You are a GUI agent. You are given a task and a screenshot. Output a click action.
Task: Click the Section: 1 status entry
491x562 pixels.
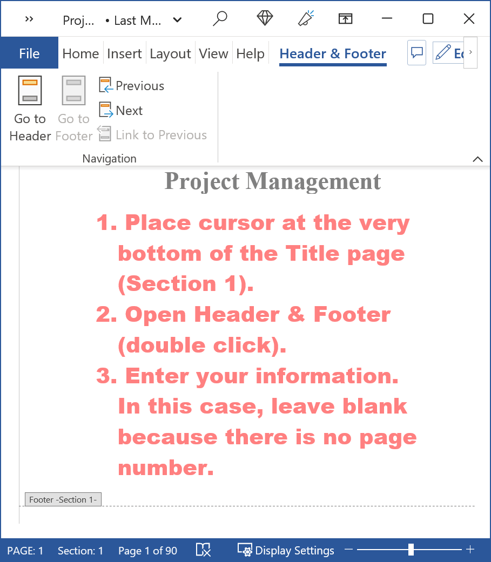coord(80,551)
